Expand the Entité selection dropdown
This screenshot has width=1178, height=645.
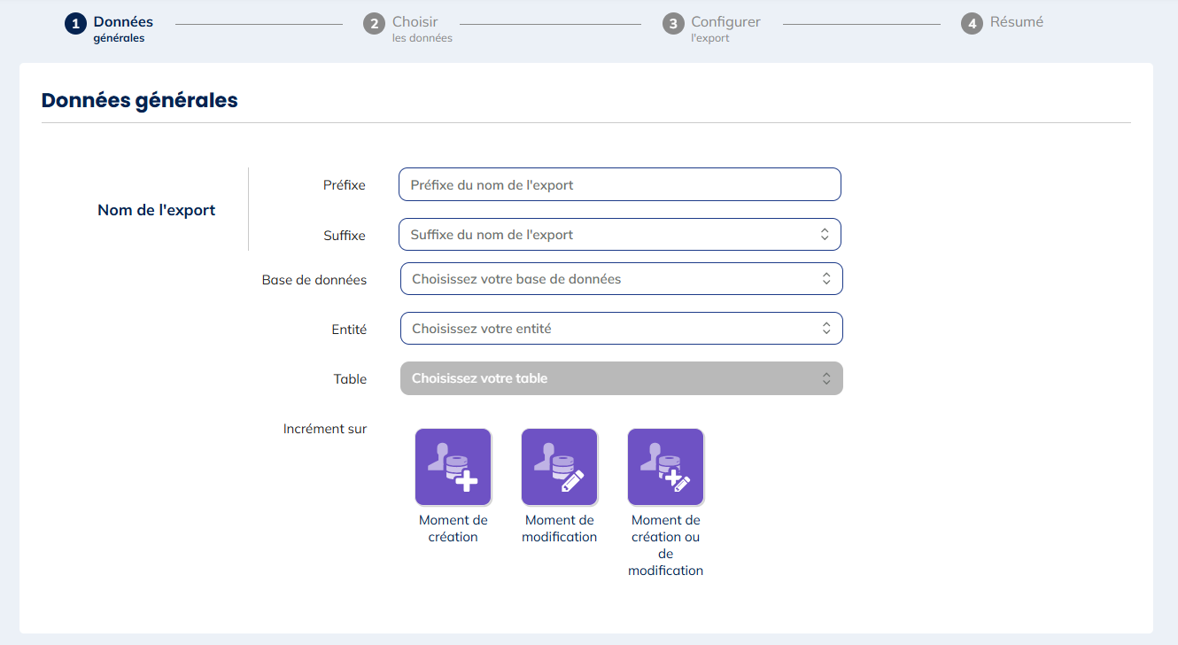click(x=620, y=329)
